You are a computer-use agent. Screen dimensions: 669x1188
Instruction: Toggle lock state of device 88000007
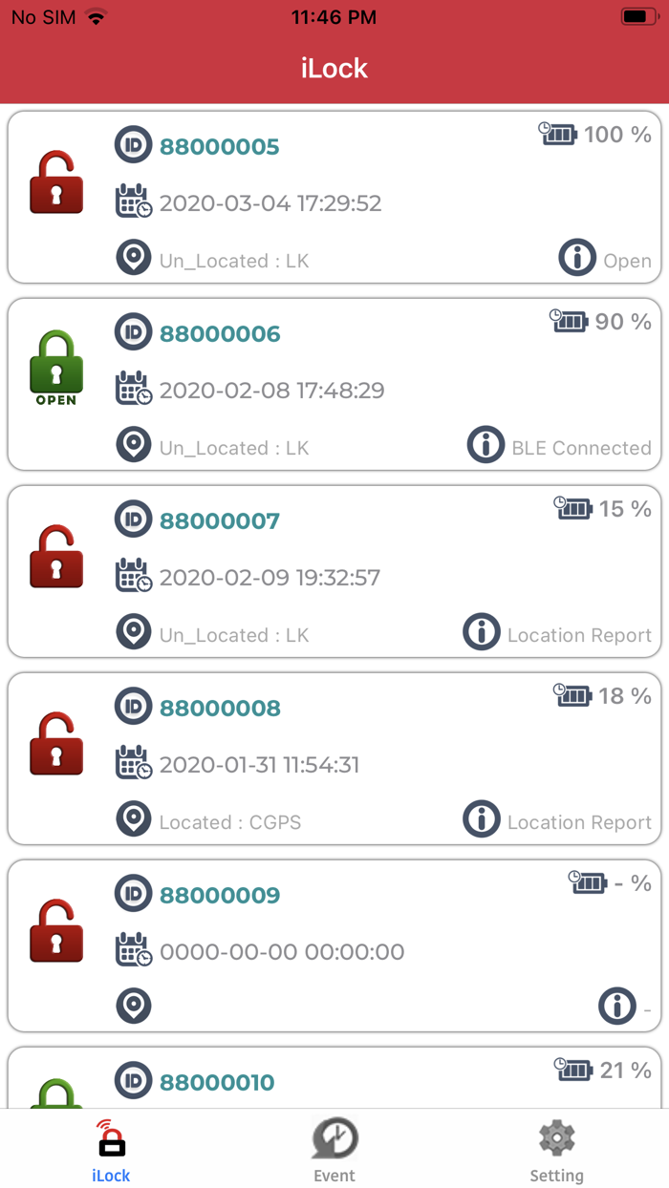55,555
